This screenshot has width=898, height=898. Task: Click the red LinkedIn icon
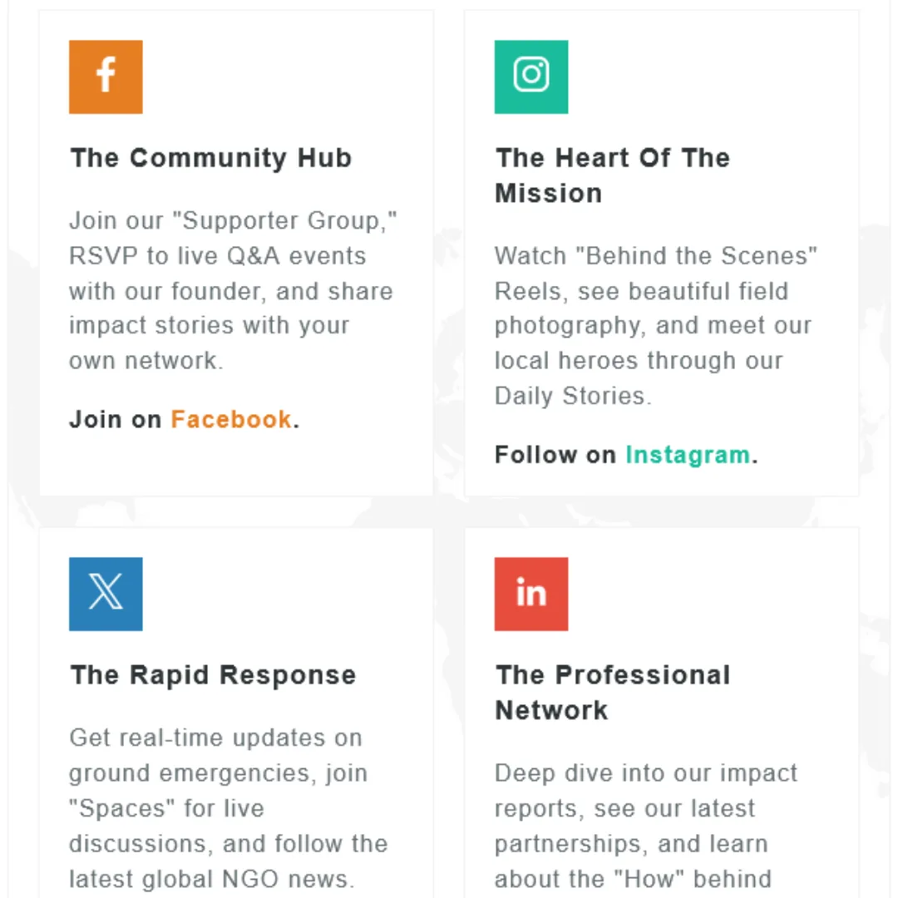point(531,594)
